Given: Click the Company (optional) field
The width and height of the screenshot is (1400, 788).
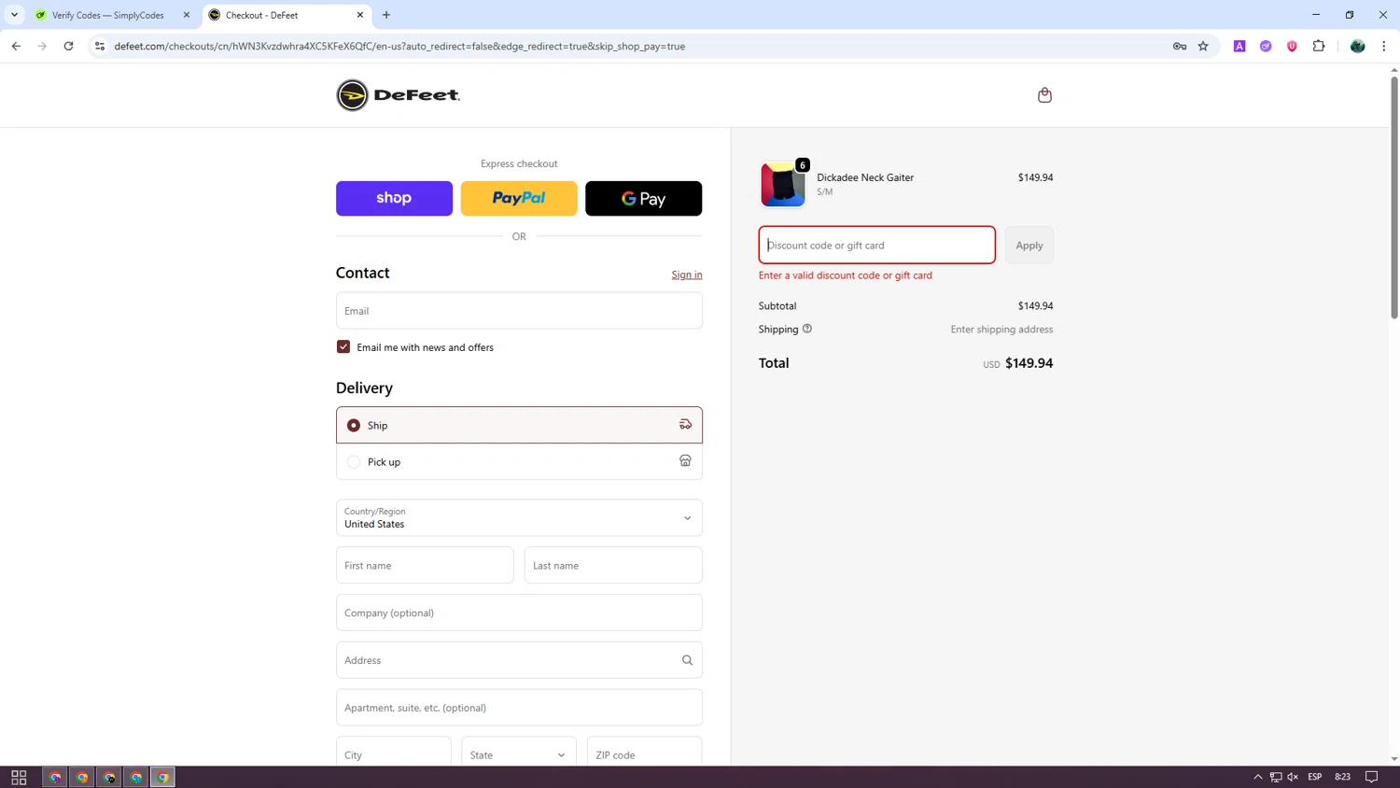Looking at the screenshot, I should [x=519, y=612].
